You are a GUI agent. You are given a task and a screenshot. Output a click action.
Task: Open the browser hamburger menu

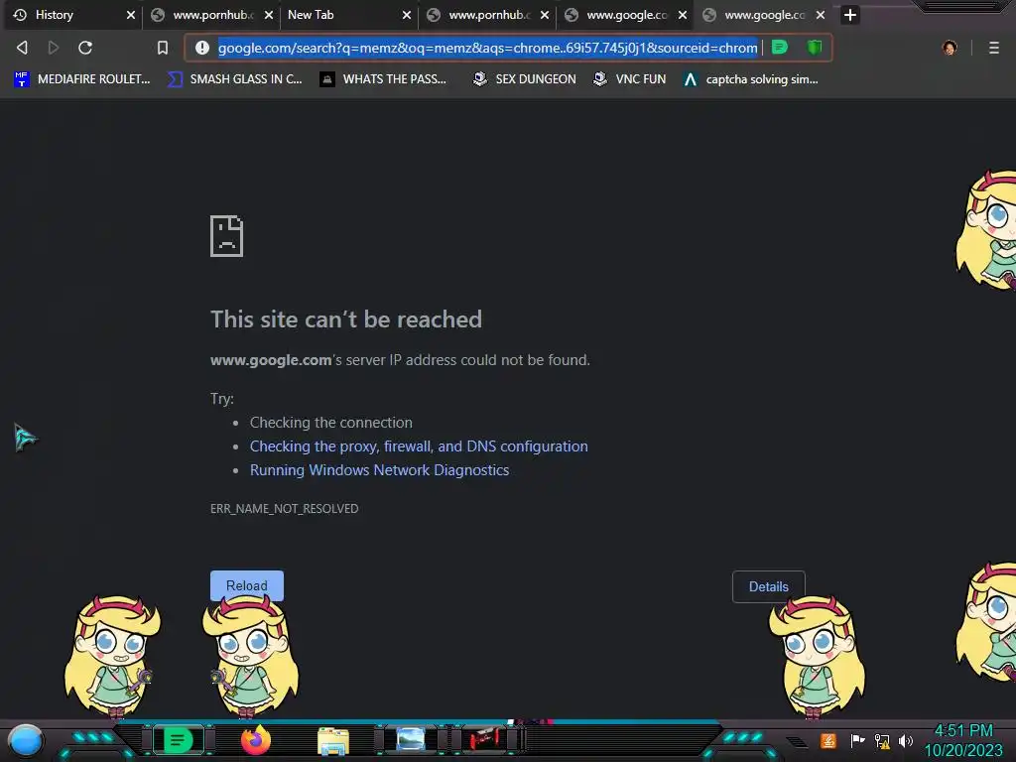994,48
